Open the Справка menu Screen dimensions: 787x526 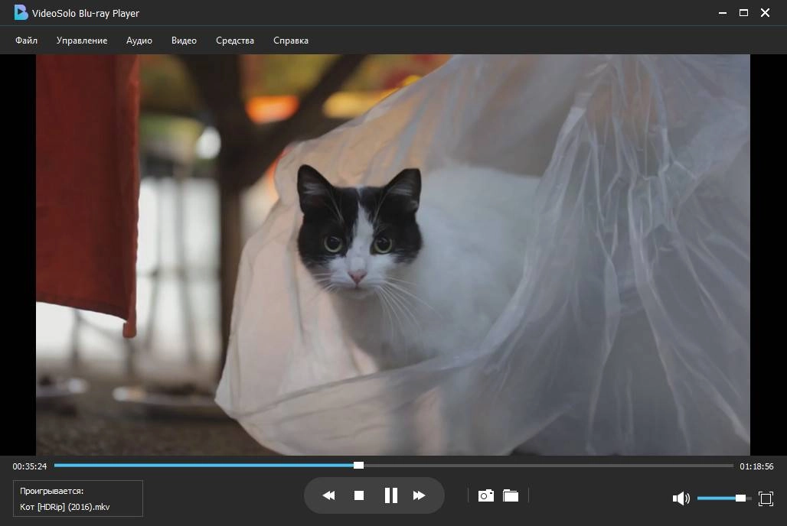click(x=291, y=41)
